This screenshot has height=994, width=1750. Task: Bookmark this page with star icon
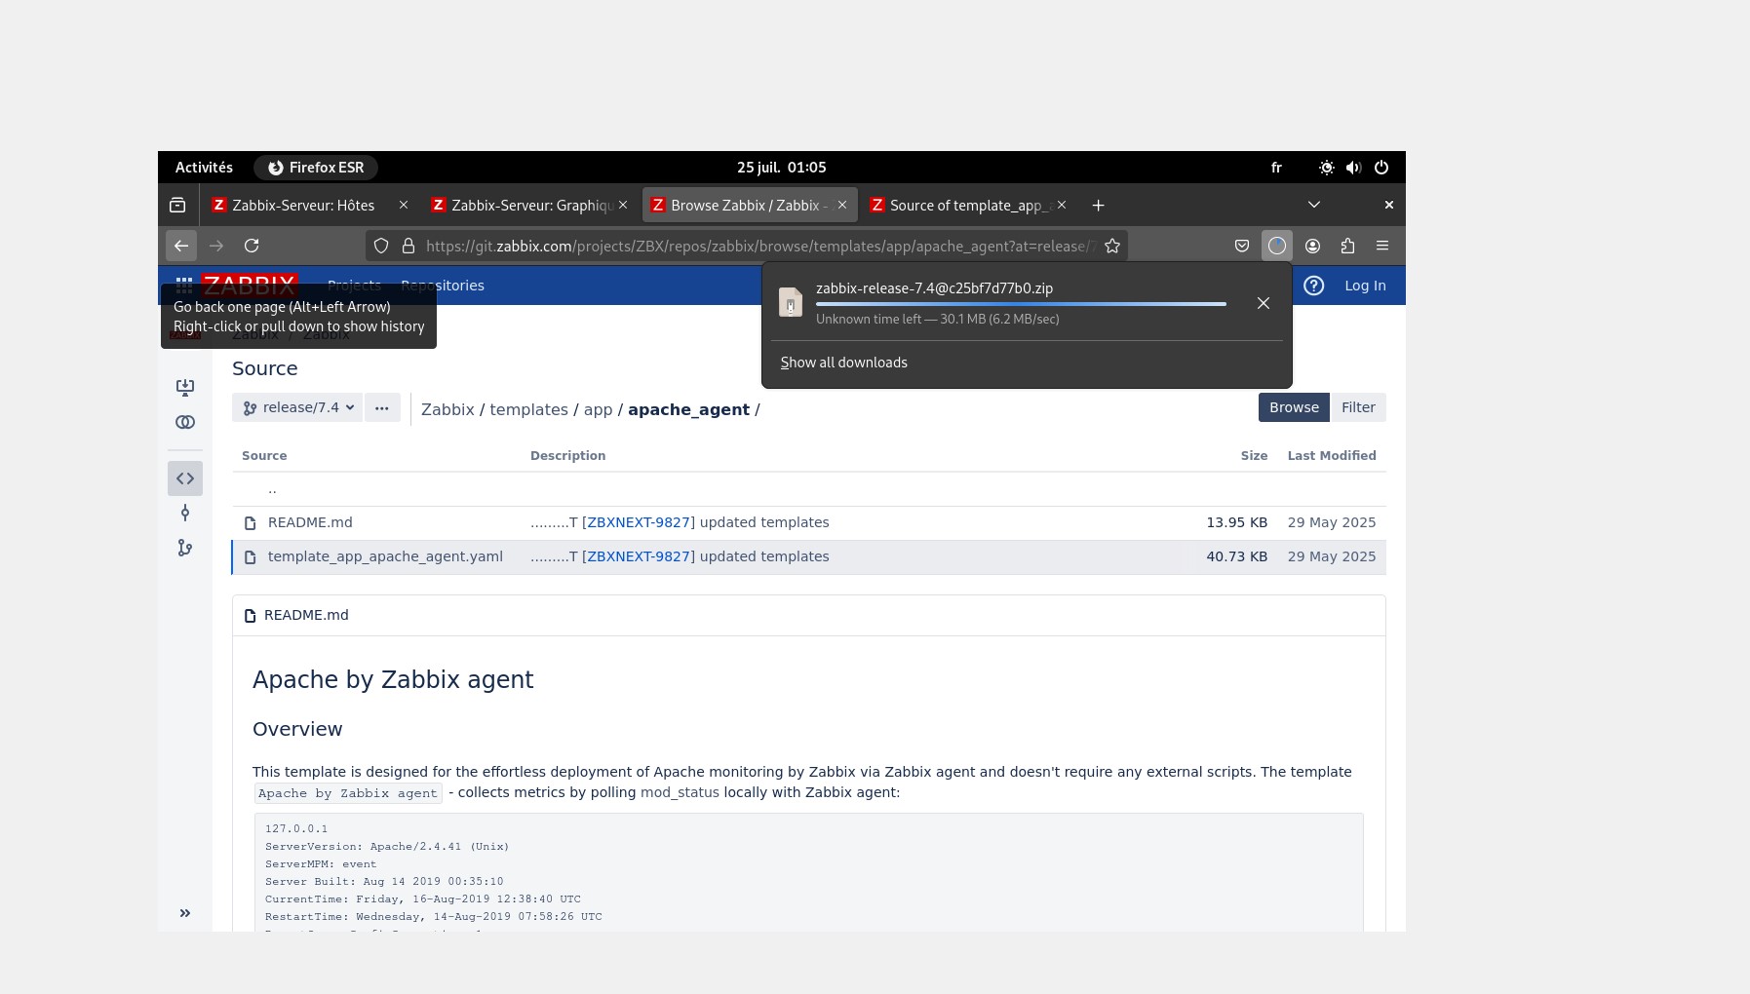click(x=1111, y=246)
